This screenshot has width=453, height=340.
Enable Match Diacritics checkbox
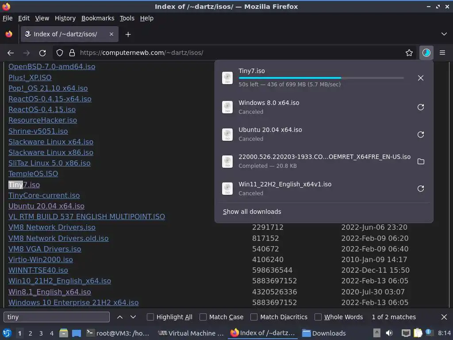click(x=253, y=317)
